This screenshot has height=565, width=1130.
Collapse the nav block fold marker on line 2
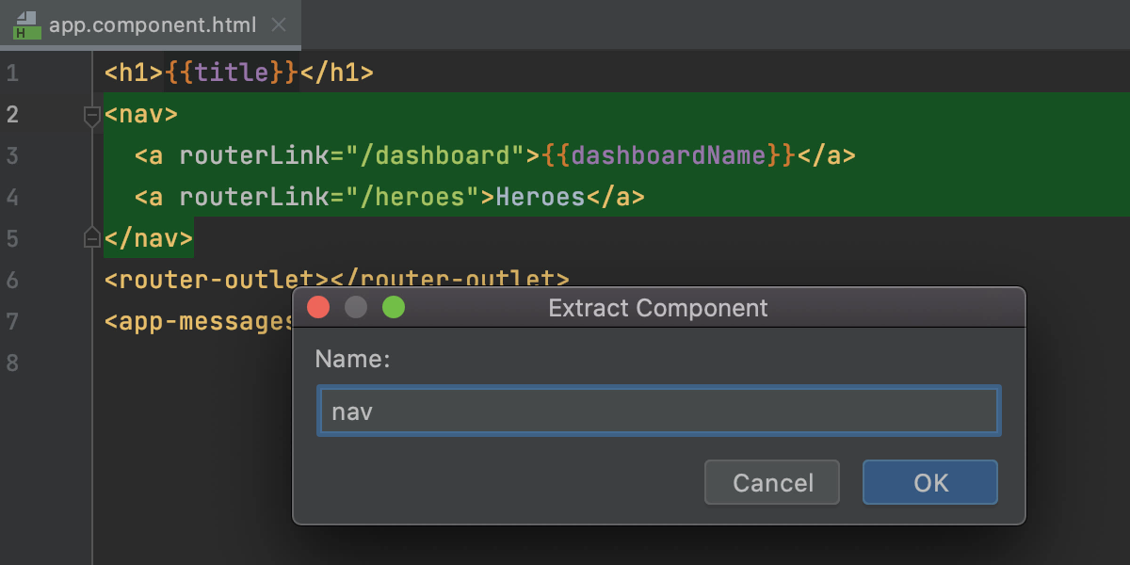pyautogui.click(x=91, y=116)
